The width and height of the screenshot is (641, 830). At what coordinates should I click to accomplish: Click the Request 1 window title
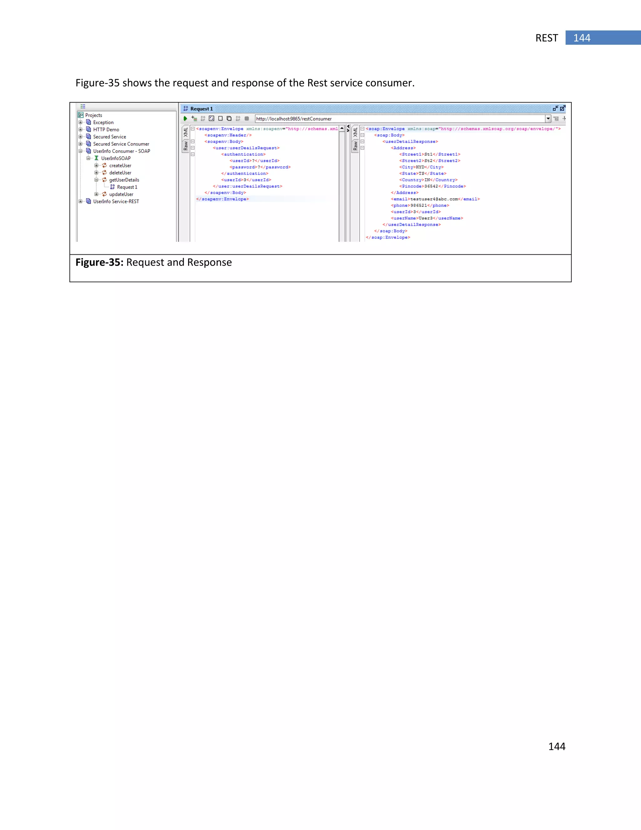(202, 109)
